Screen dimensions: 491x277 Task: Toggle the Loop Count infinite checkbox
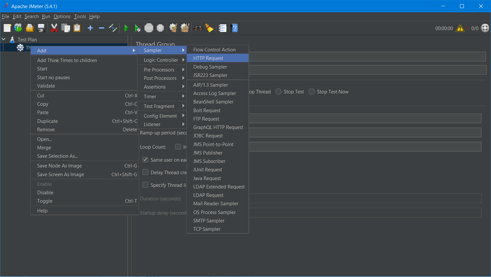(x=178, y=147)
